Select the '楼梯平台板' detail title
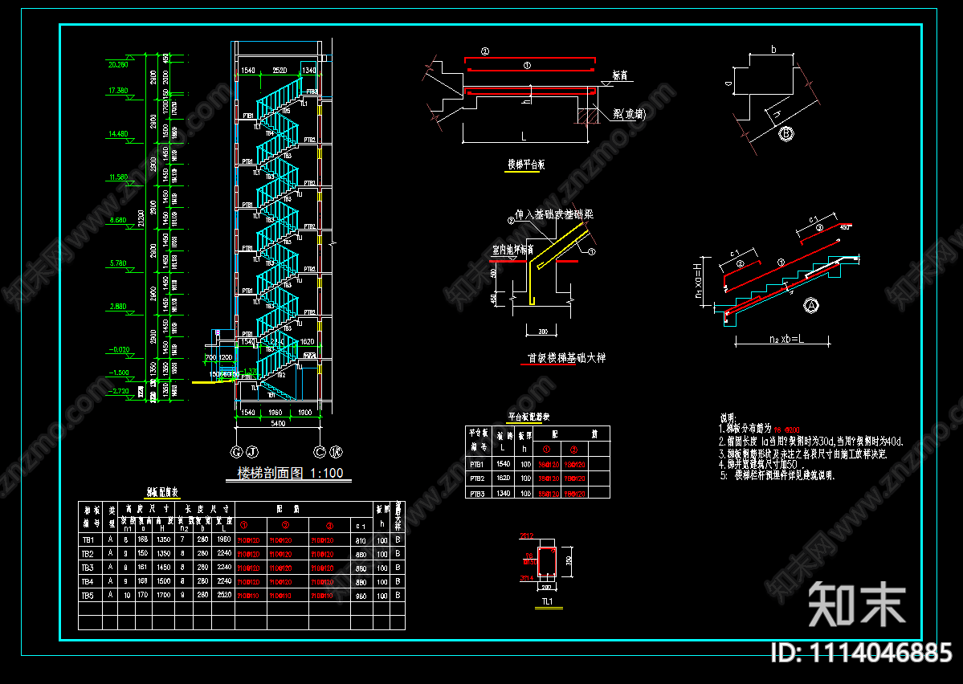Image resolution: width=963 pixels, height=684 pixels. (526, 165)
